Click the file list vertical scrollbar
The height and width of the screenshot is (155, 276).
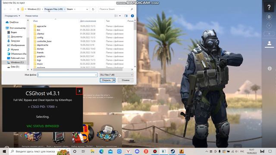(135, 26)
